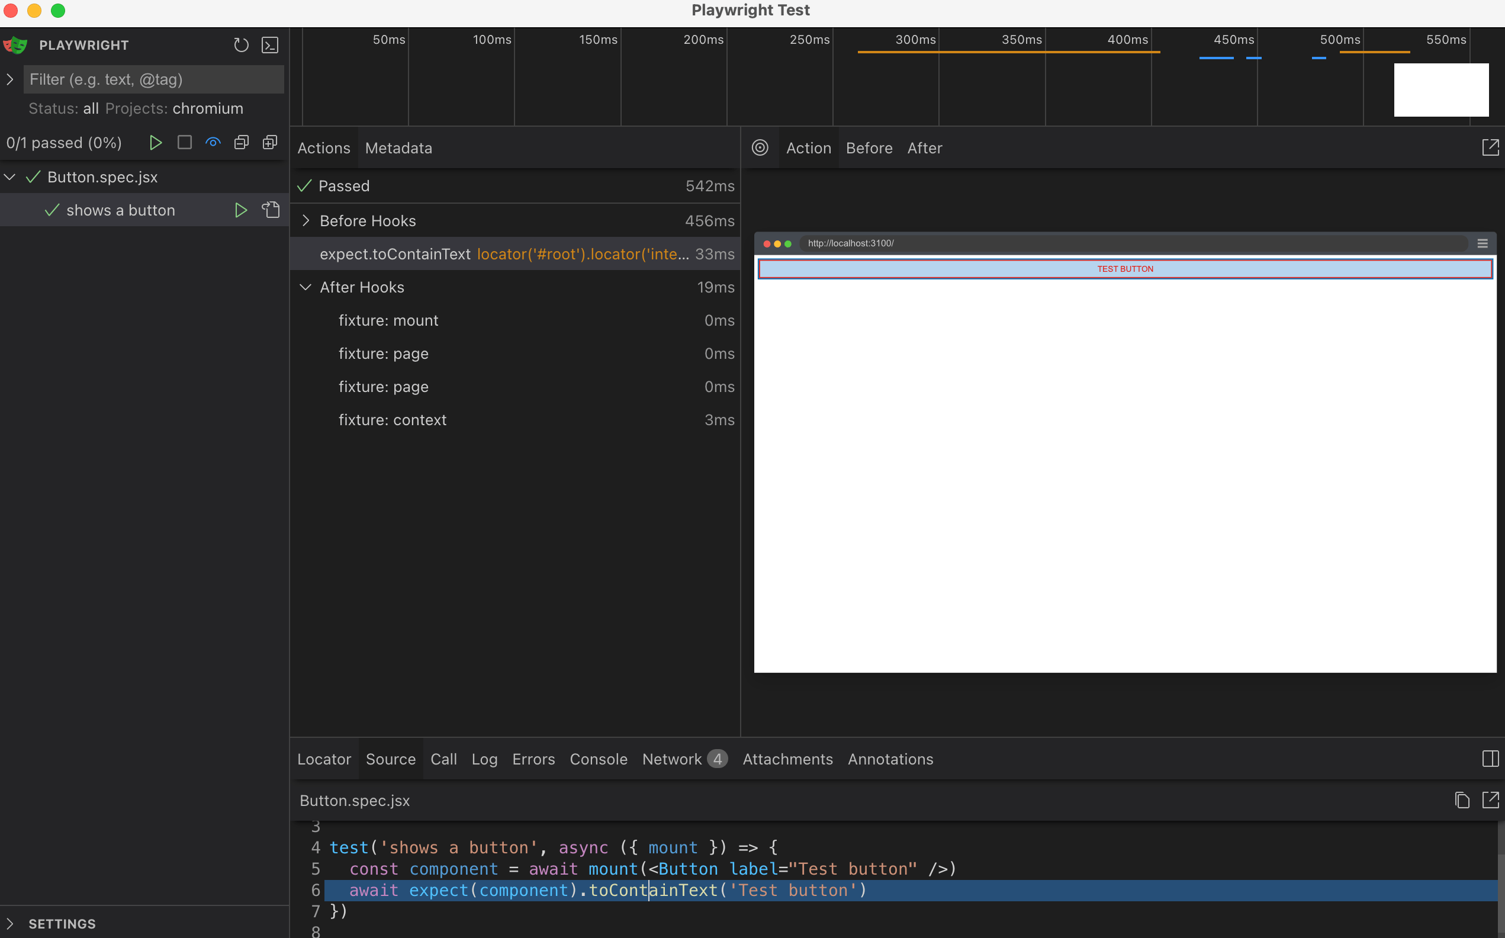Switch to the Metadata tab
Image resolution: width=1505 pixels, height=938 pixels.
(398, 147)
